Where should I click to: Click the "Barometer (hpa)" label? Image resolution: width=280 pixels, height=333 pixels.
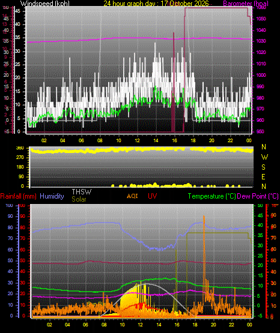pos(246,4)
